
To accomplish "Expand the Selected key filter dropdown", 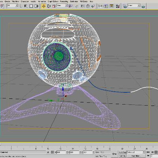I will 136,152.
